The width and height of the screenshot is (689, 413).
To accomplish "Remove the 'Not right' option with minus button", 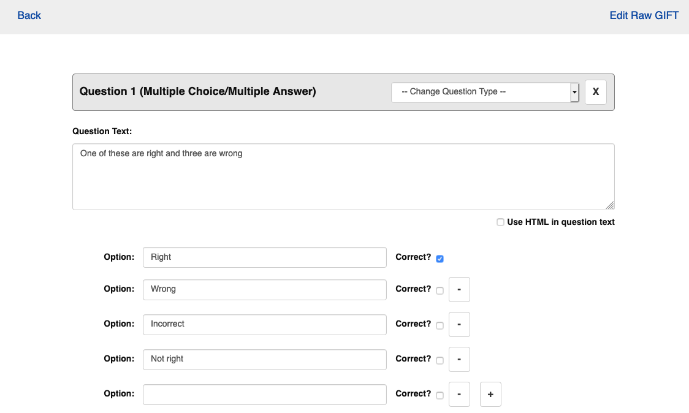I will (x=459, y=359).
